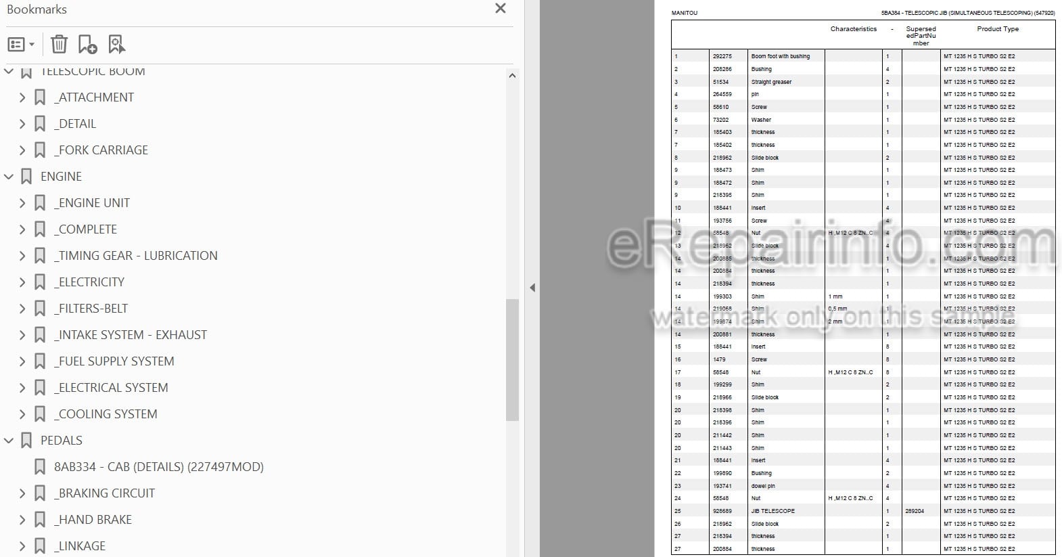Viewport: 1062px width, 557px height.
Task: Click the bookmark icon beside ENGINE
Action: 26,177
